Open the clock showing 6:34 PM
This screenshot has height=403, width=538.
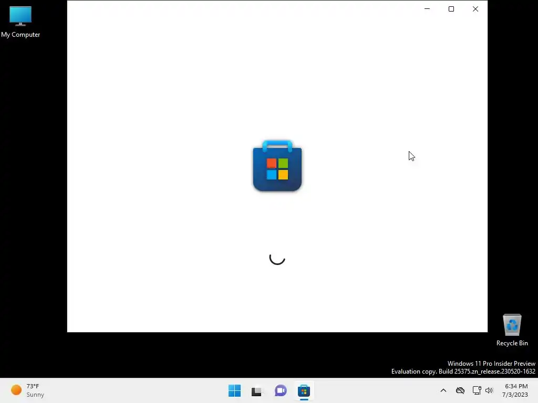click(x=515, y=390)
